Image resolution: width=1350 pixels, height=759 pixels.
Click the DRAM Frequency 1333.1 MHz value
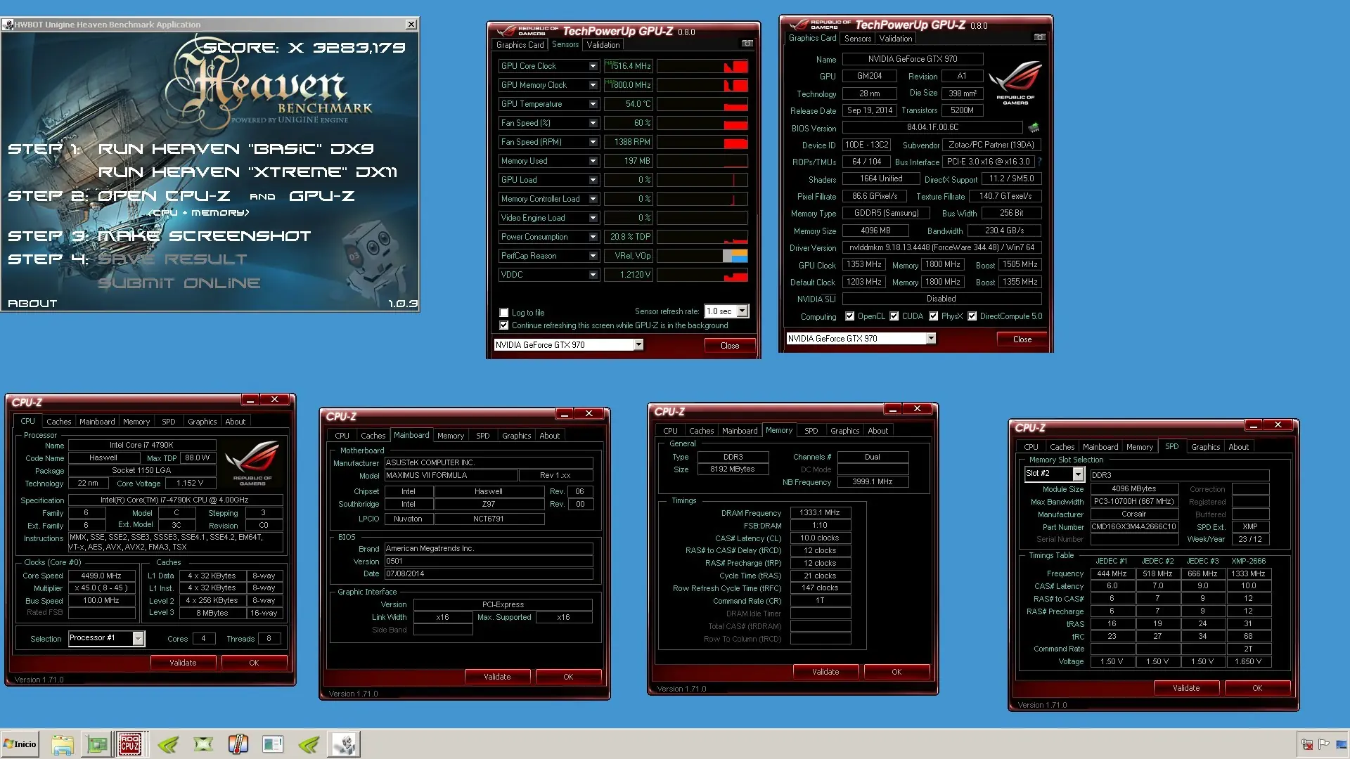(x=820, y=512)
